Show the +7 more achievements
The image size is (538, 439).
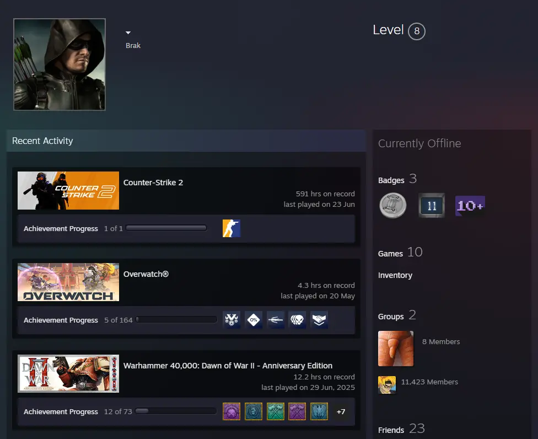[x=341, y=411]
